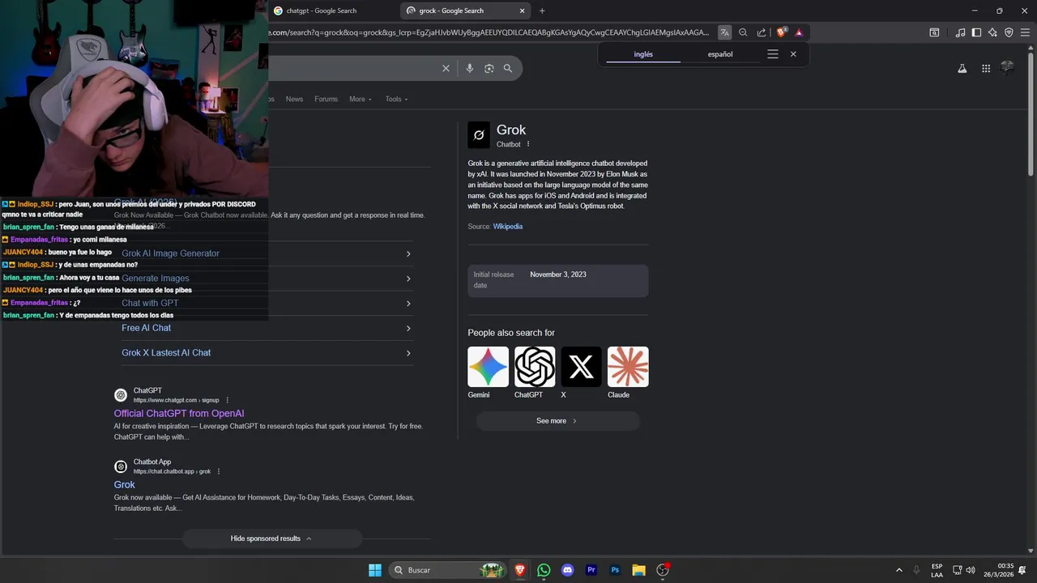Collapse sponsored results with Hide button
Screen dimensions: 1037x583
point(271,538)
